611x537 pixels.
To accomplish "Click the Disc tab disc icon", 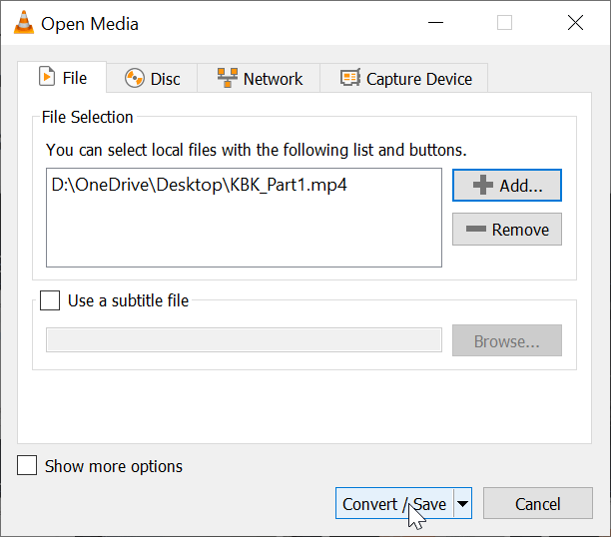I will [x=135, y=78].
